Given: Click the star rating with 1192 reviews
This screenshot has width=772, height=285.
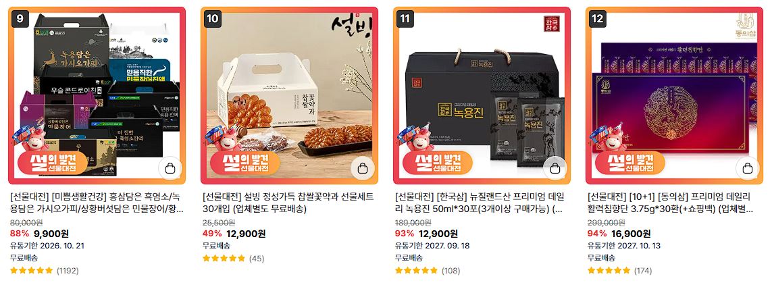Looking at the screenshot, I should [32, 270].
